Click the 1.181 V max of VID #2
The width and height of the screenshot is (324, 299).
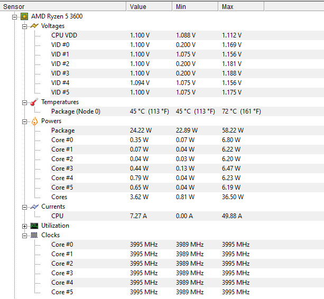[x=232, y=64]
